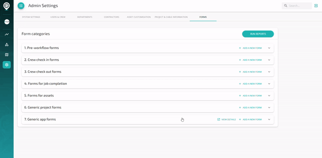322x158 pixels.
Task: Expand Crew check out forms chevron
Action: click(x=269, y=72)
